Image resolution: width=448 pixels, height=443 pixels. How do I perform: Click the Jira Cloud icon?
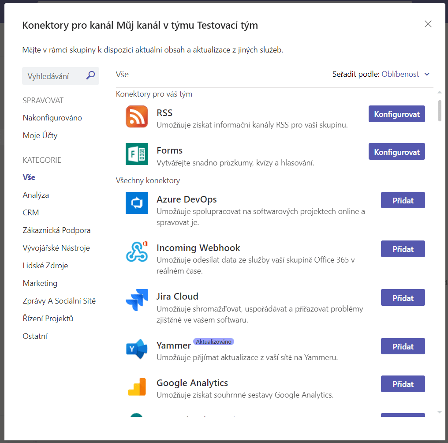click(137, 300)
